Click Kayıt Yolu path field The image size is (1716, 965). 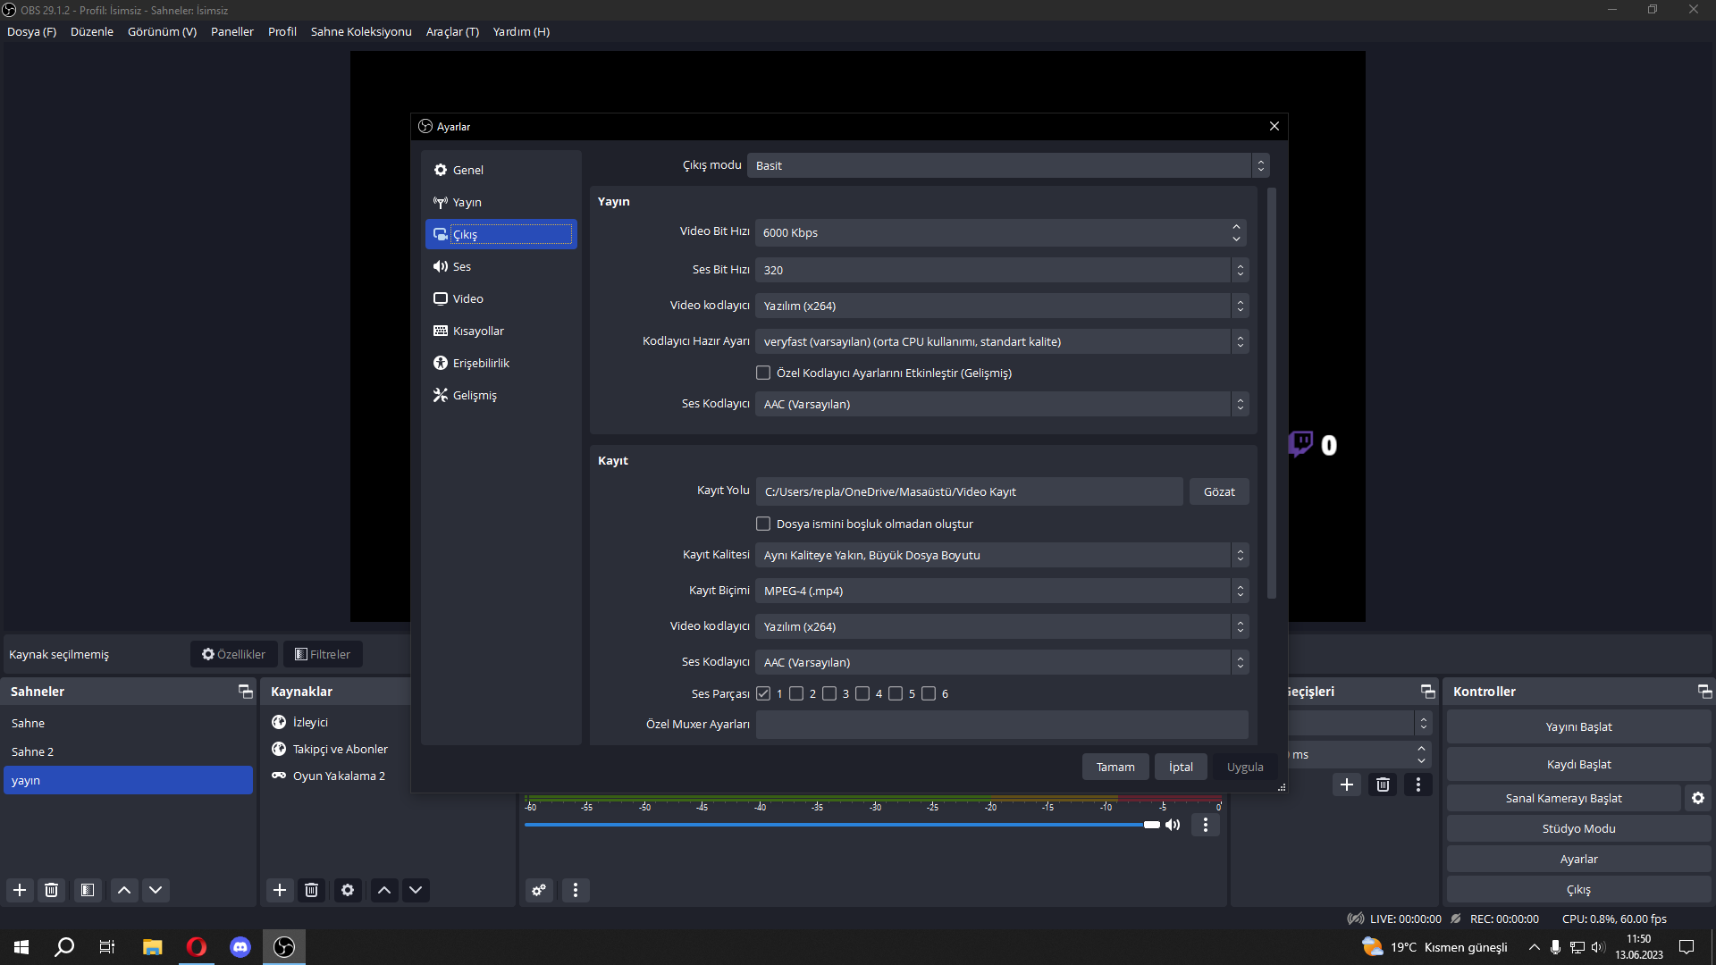click(x=970, y=491)
